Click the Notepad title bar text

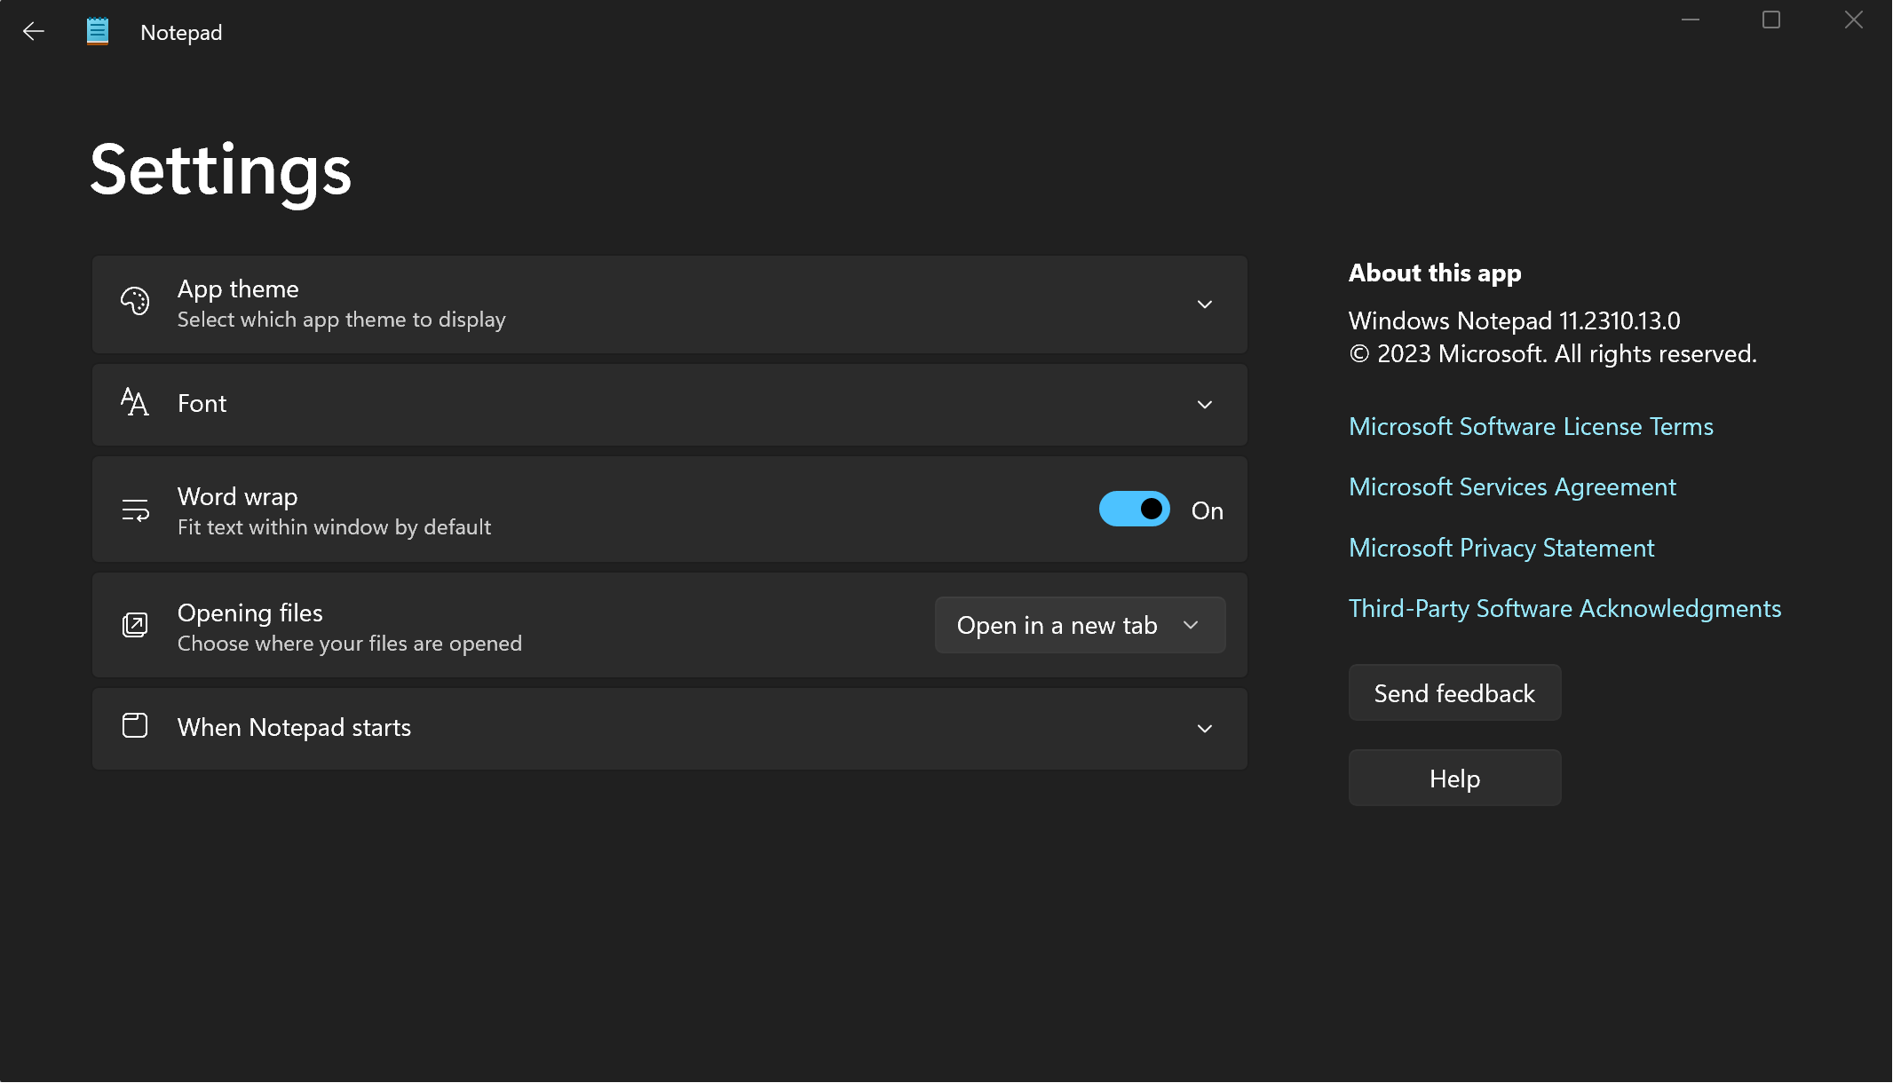(x=181, y=33)
